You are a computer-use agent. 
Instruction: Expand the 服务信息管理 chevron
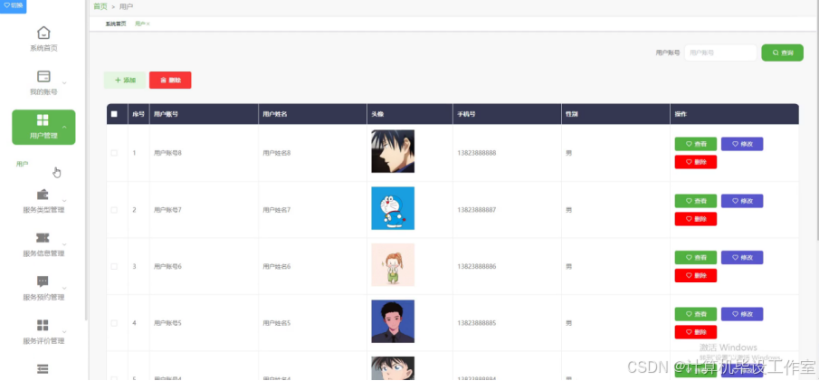click(64, 244)
